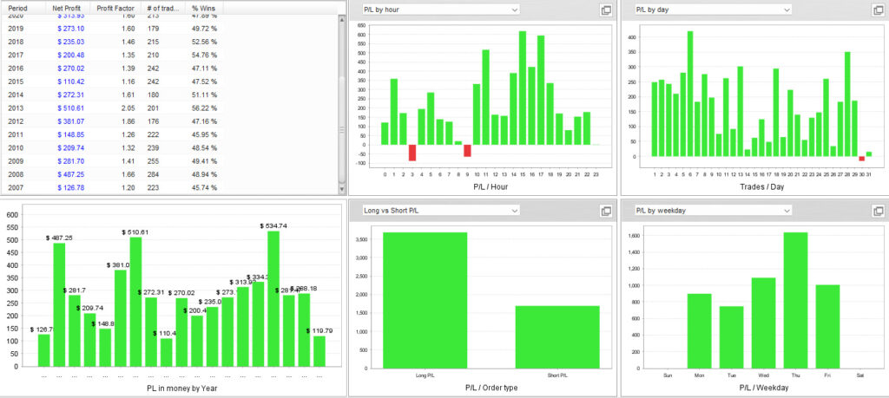The height and width of the screenshot is (398, 889).
Task: Open the 'P/L by hour' dropdown
Action: point(440,10)
